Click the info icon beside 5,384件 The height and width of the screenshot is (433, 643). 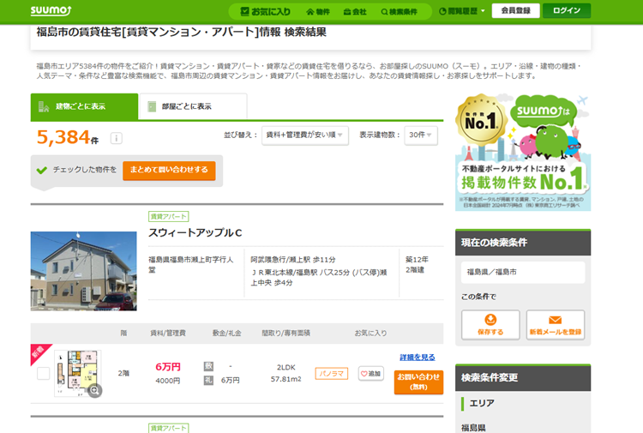pos(116,138)
